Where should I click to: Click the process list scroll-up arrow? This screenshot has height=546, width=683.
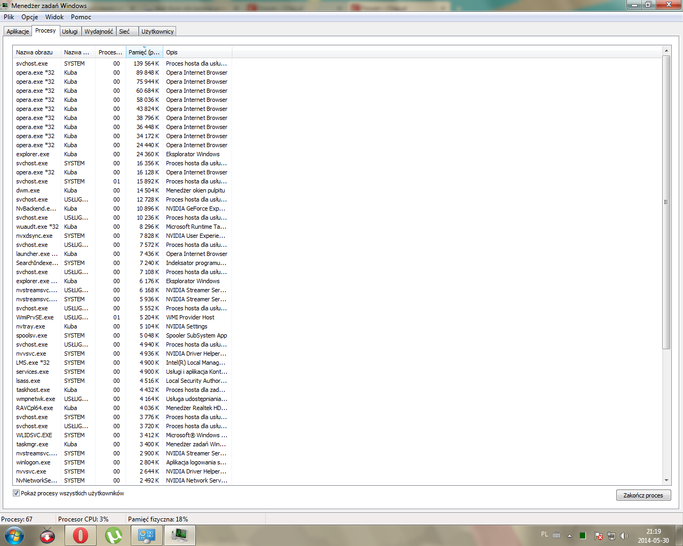666,51
